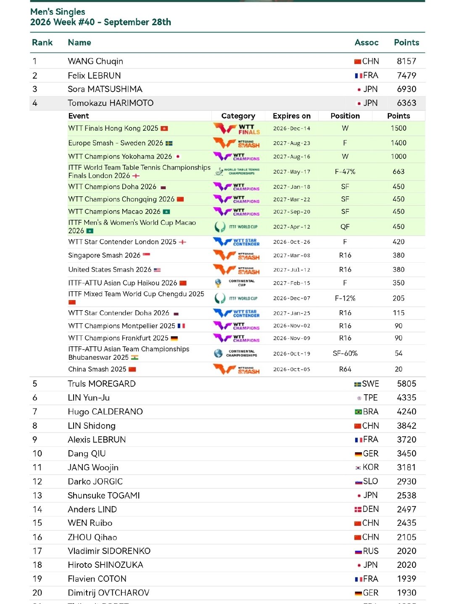This screenshot has width=454, height=604.
Task: Click WANG Chuqin's 8157 points value
Action: pos(406,61)
